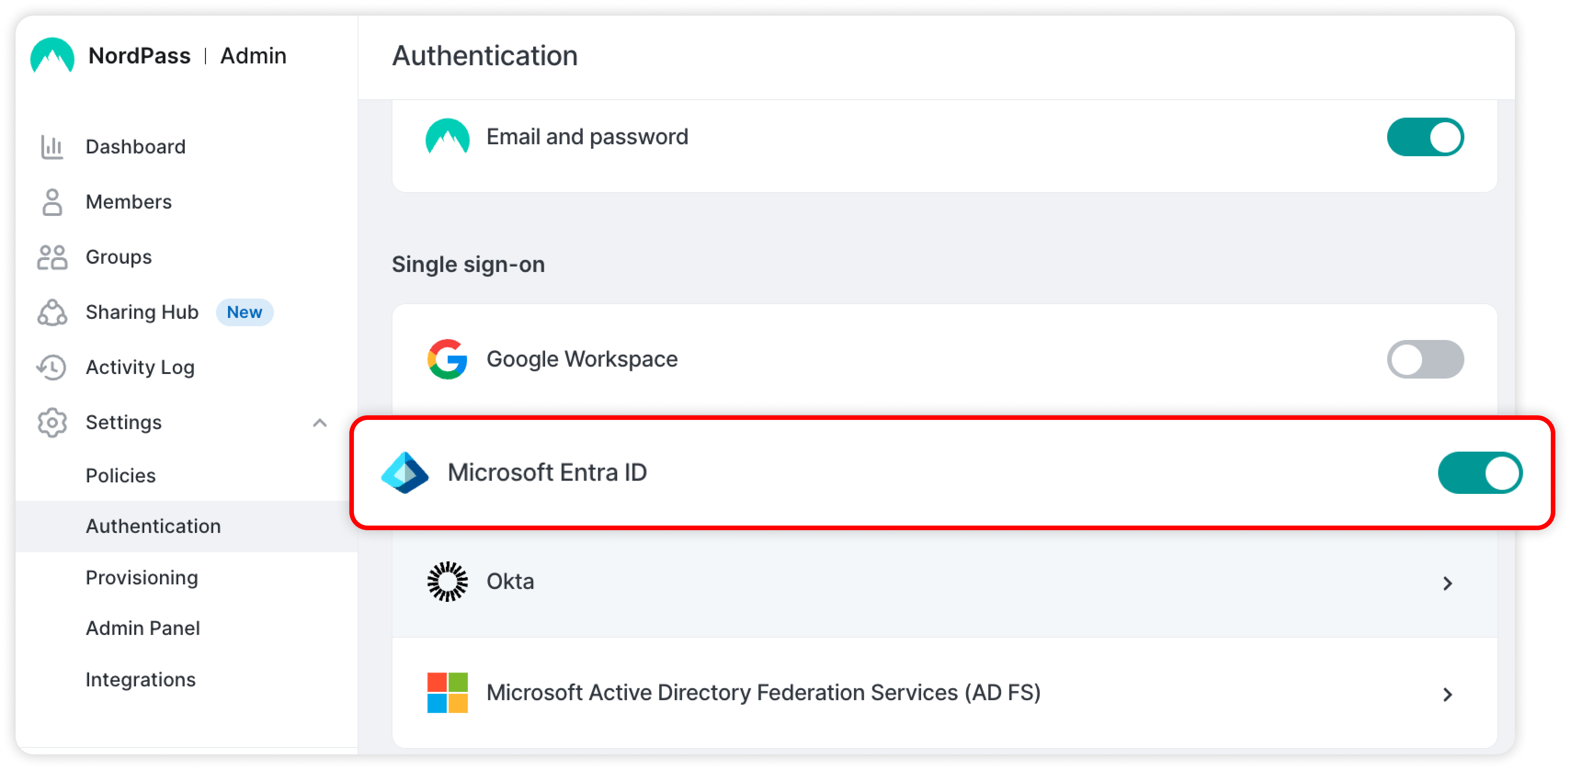Click the Members person icon
This screenshot has width=1571, height=770.
click(52, 202)
